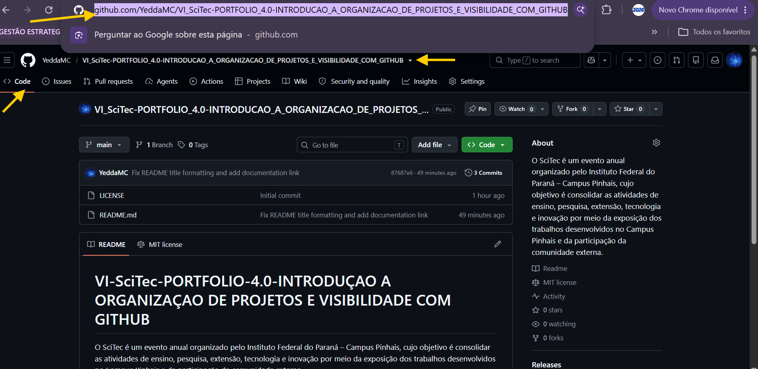The height and width of the screenshot is (369, 758).
Task: Expand the Star lists dropdown arrow
Action: point(656,109)
